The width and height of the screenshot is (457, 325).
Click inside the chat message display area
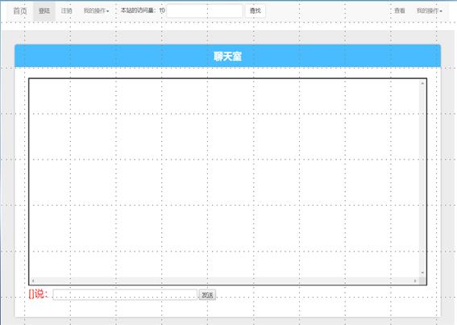tap(224, 178)
